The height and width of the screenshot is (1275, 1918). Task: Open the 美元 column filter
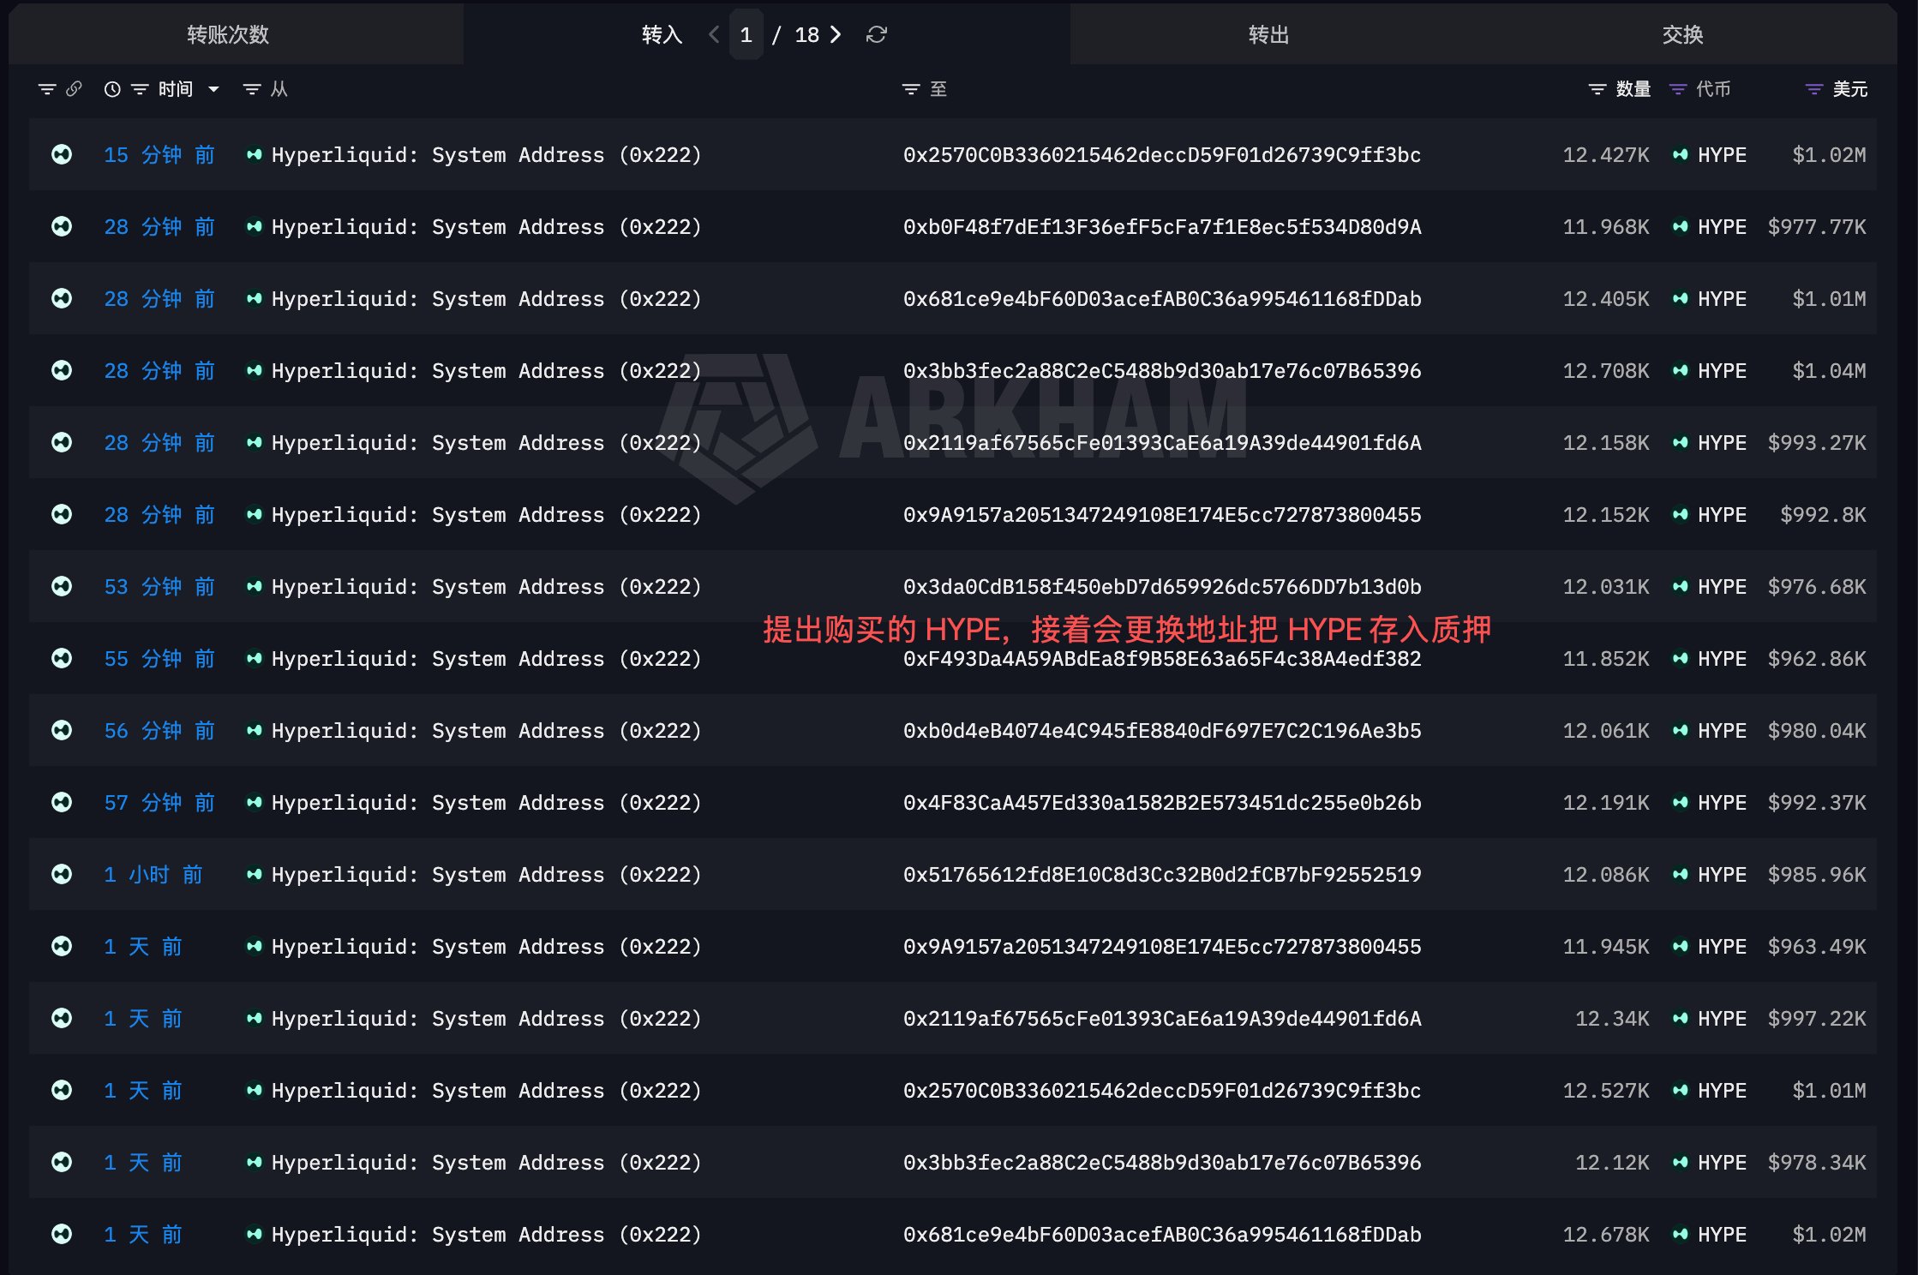pos(1813,89)
